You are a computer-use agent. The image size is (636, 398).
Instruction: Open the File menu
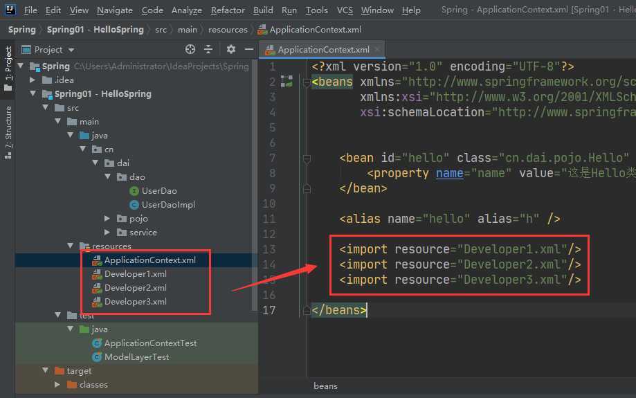pos(30,10)
